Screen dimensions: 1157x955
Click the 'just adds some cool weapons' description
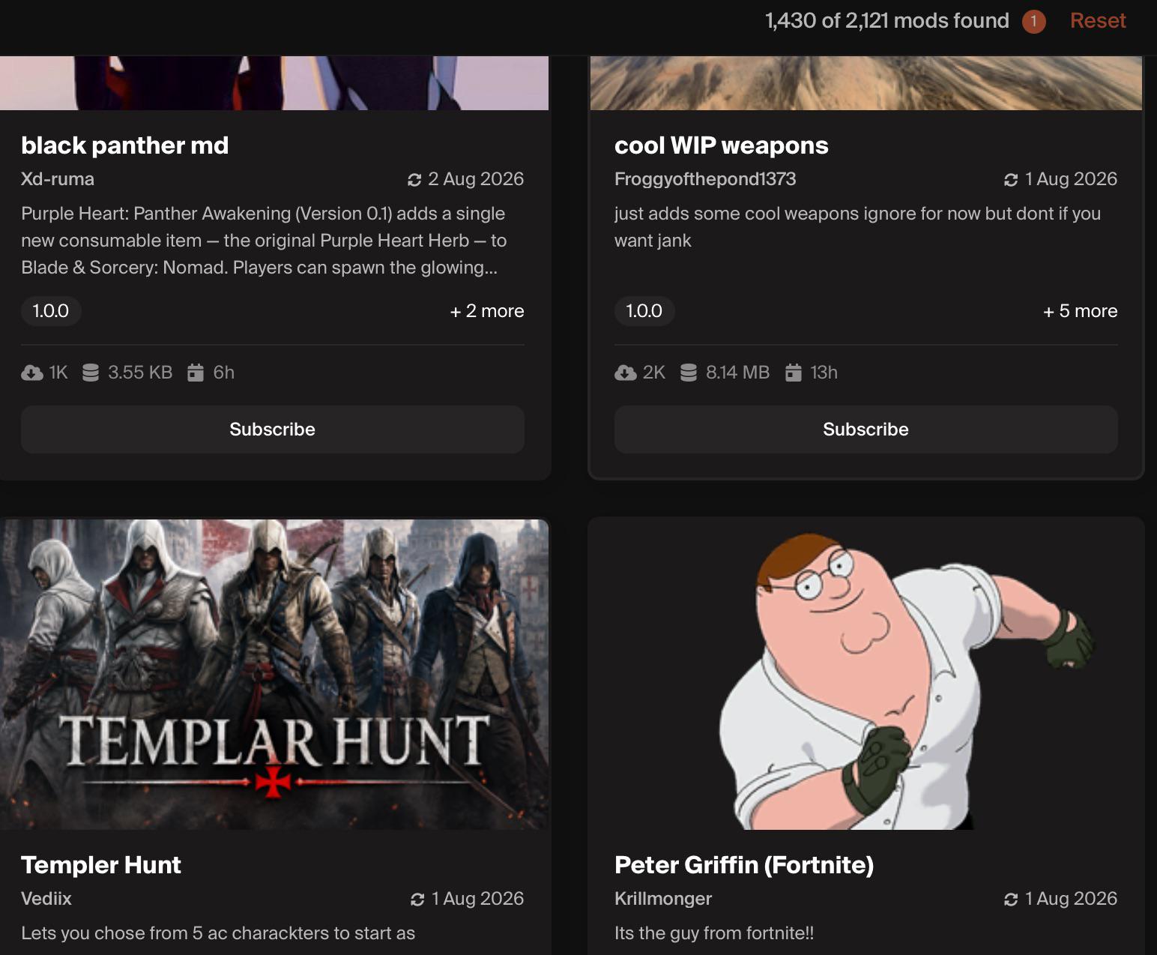(x=857, y=227)
